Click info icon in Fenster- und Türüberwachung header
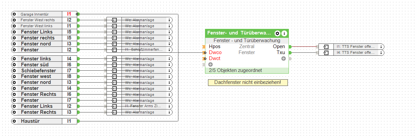 point(284,34)
